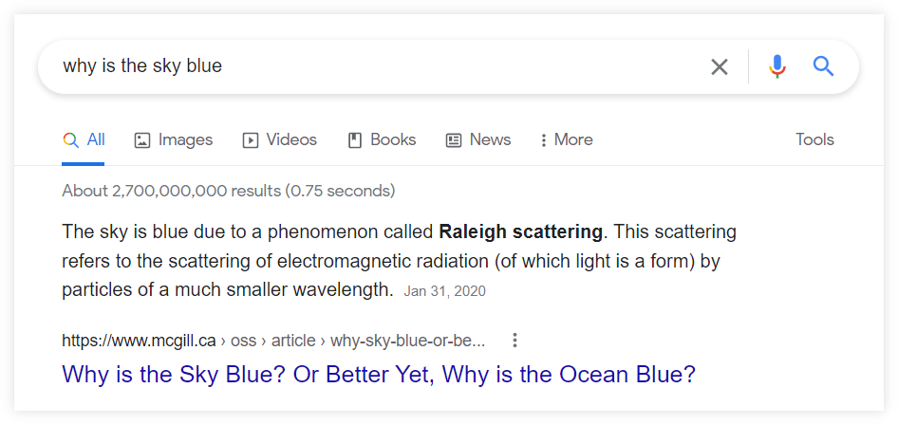This screenshot has height=425, width=898.
Task: Click the book icon of the Books tab
Action: click(355, 140)
